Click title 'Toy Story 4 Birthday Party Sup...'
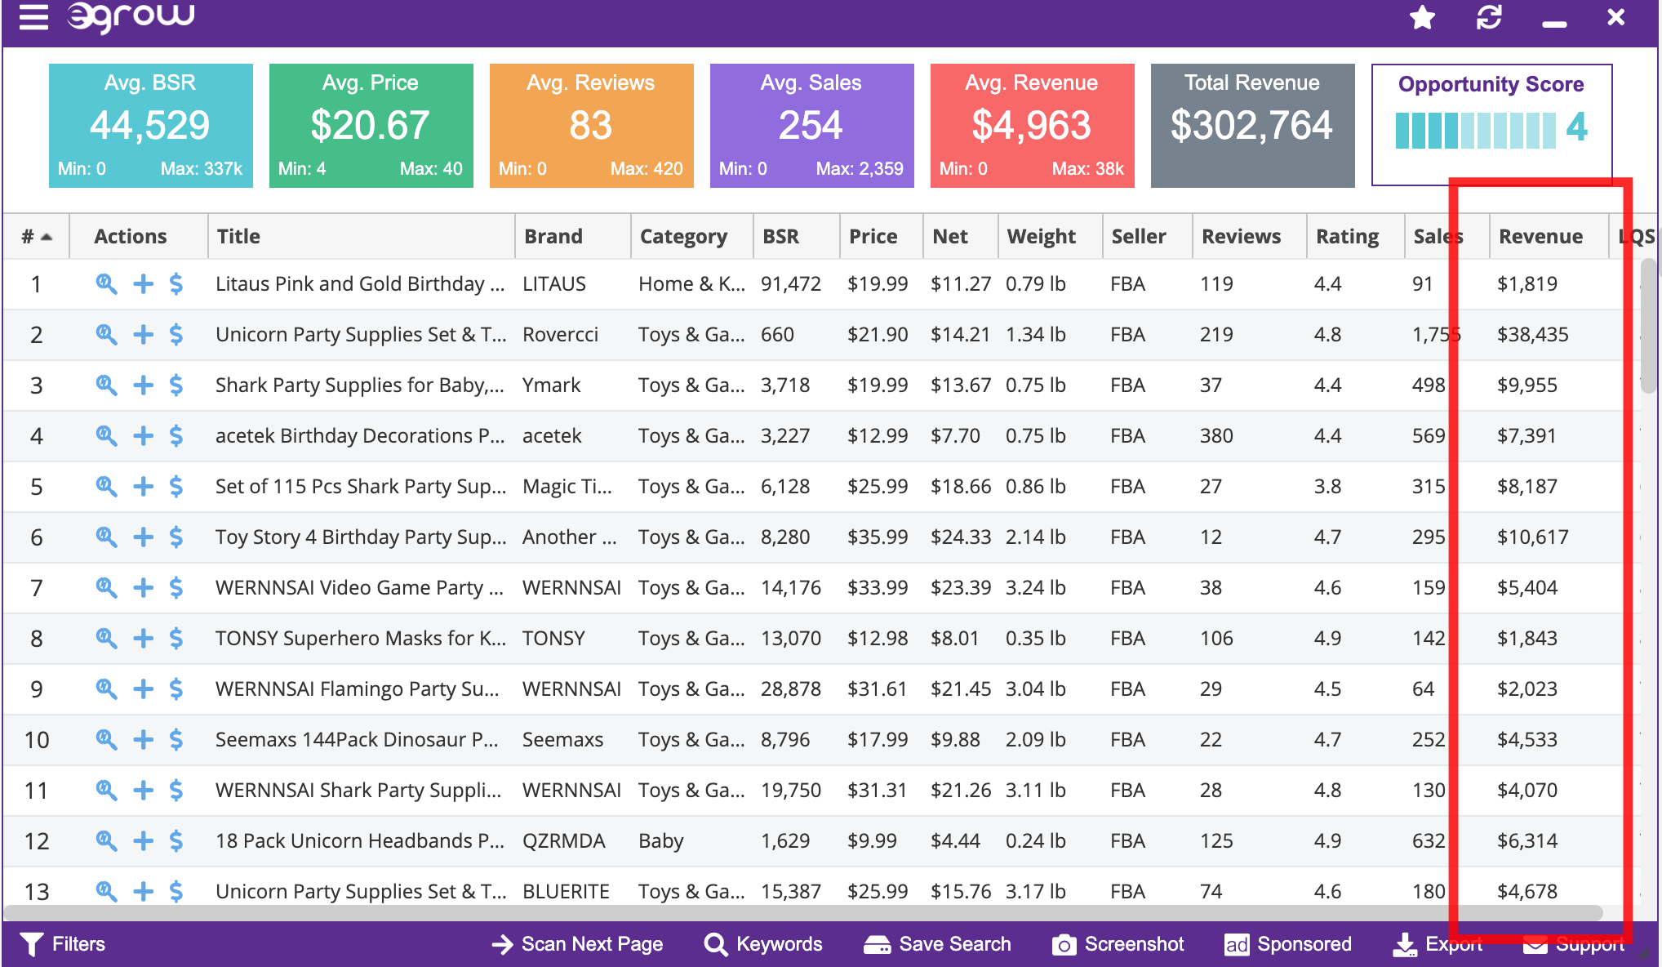Image resolution: width=1662 pixels, height=967 pixels. [361, 537]
